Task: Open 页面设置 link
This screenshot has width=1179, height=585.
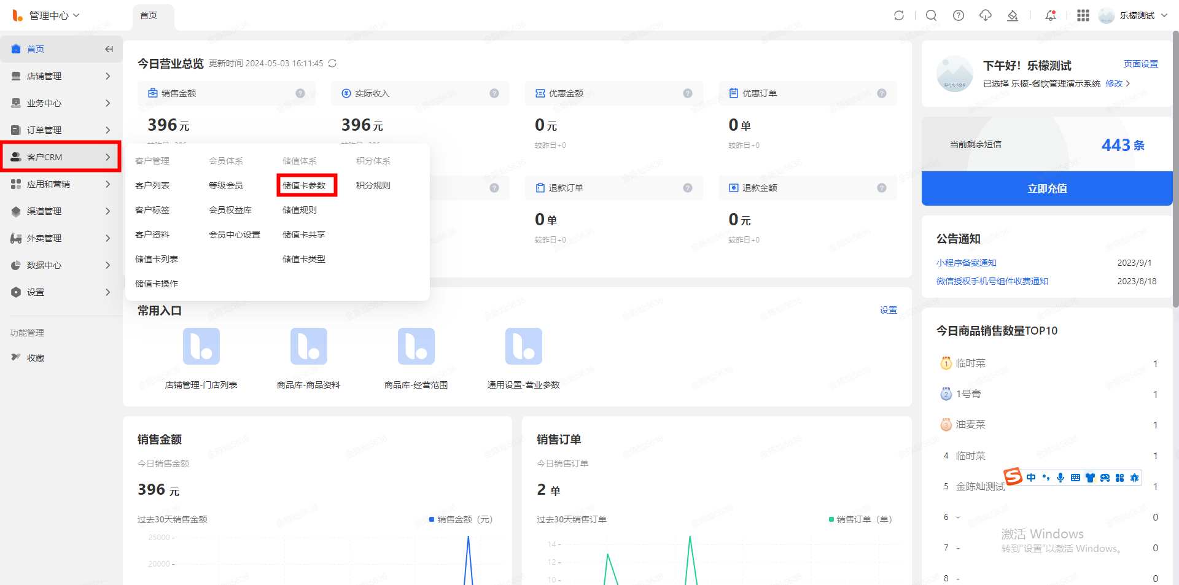Action: (1141, 64)
